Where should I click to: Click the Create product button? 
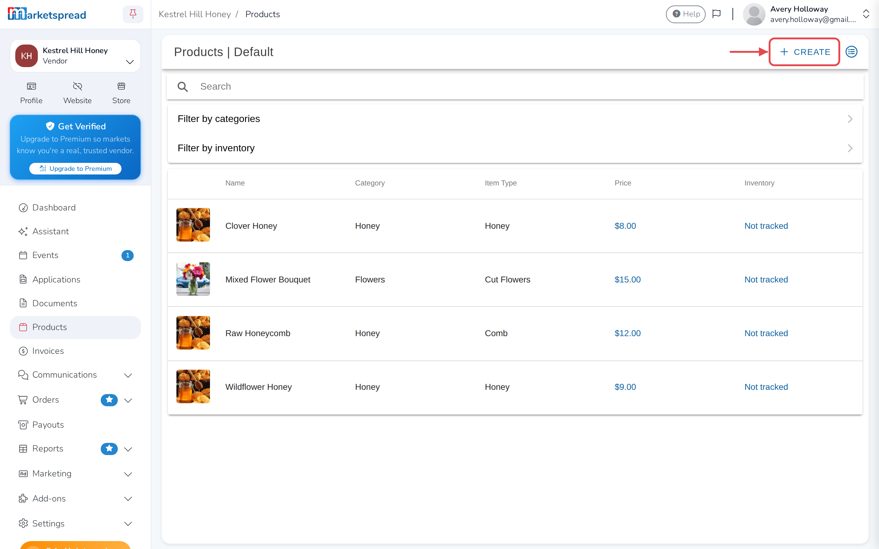(x=804, y=52)
